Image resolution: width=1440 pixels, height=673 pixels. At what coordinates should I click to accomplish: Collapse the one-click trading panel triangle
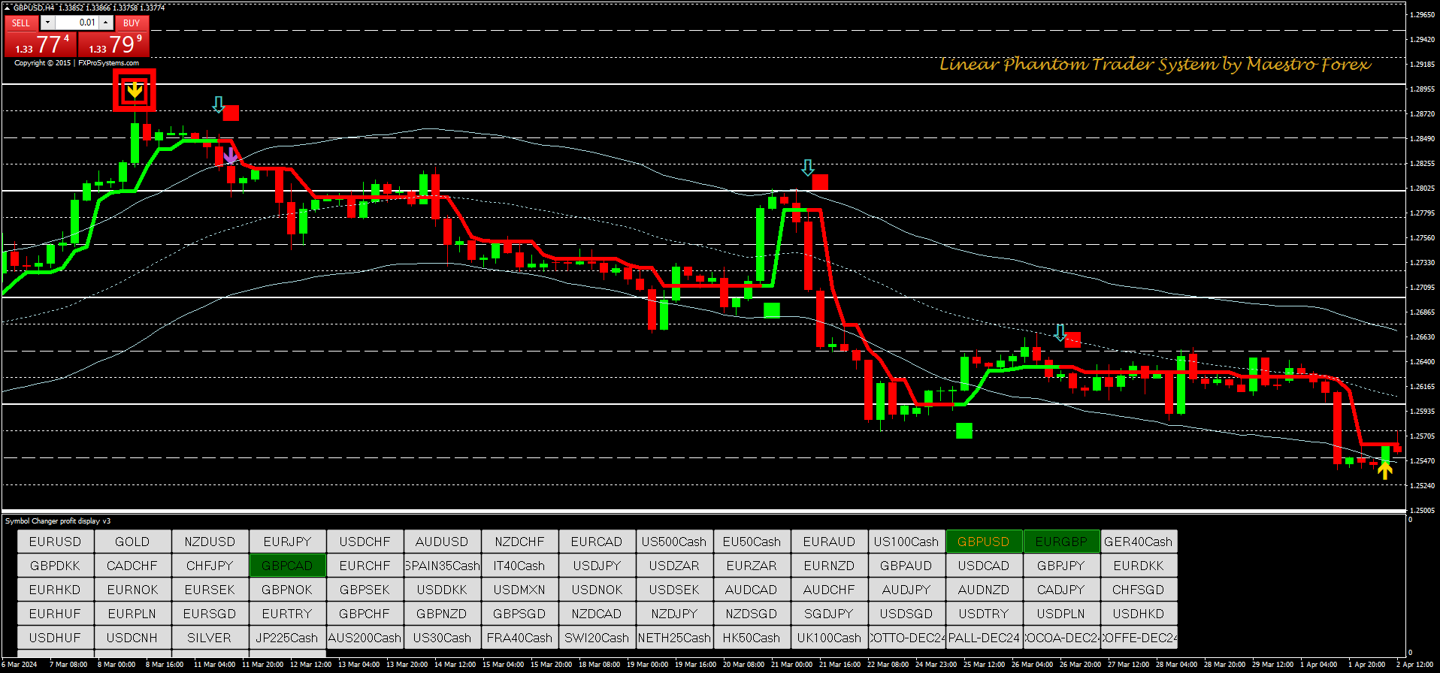coord(8,8)
